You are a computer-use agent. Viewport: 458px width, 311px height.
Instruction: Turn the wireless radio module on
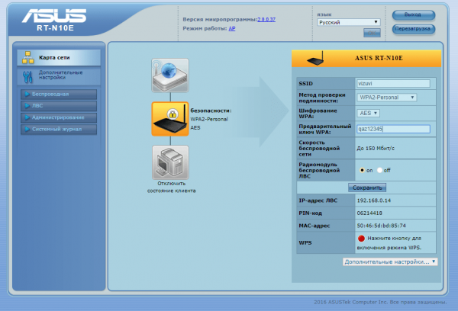[362, 170]
